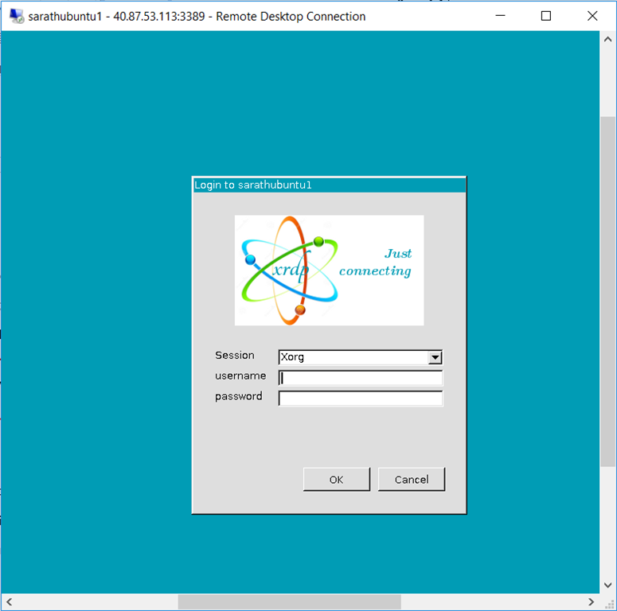Focus the password input field

[x=361, y=399]
